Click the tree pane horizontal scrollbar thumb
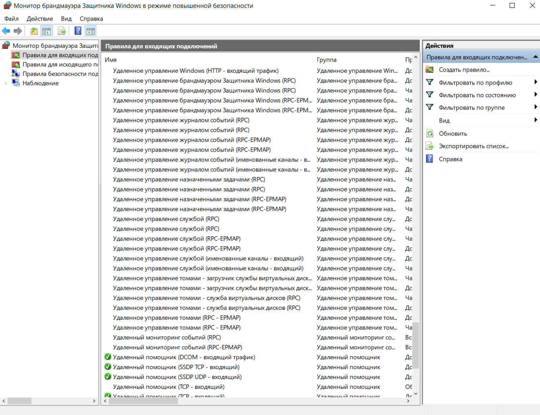 pos(19,401)
